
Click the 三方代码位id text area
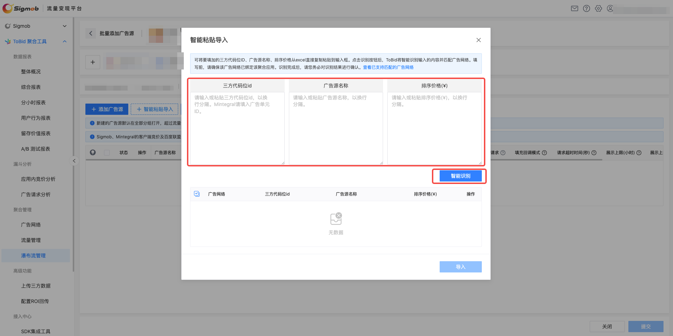[237, 128]
